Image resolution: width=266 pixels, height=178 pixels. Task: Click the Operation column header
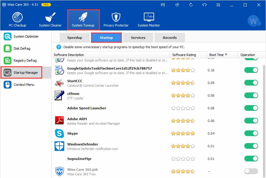coord(252,55)
